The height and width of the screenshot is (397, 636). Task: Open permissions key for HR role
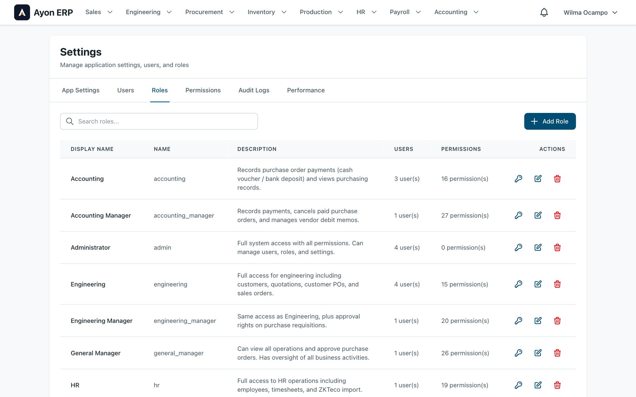click(518, 385)
